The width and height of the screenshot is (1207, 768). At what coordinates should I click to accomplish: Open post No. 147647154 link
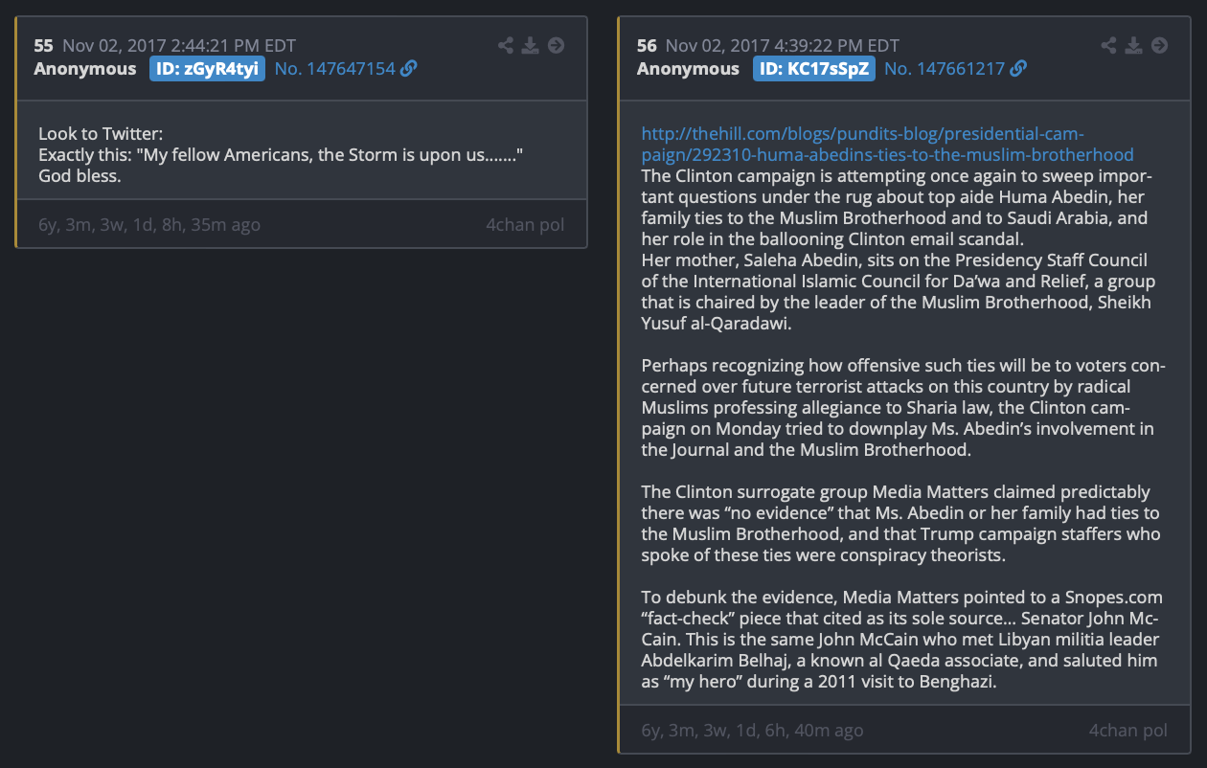pos(335,68)
